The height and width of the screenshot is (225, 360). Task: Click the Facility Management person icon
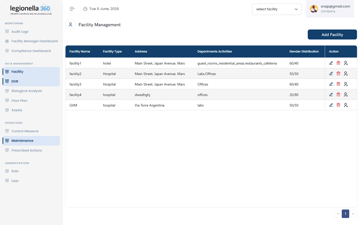70,24
